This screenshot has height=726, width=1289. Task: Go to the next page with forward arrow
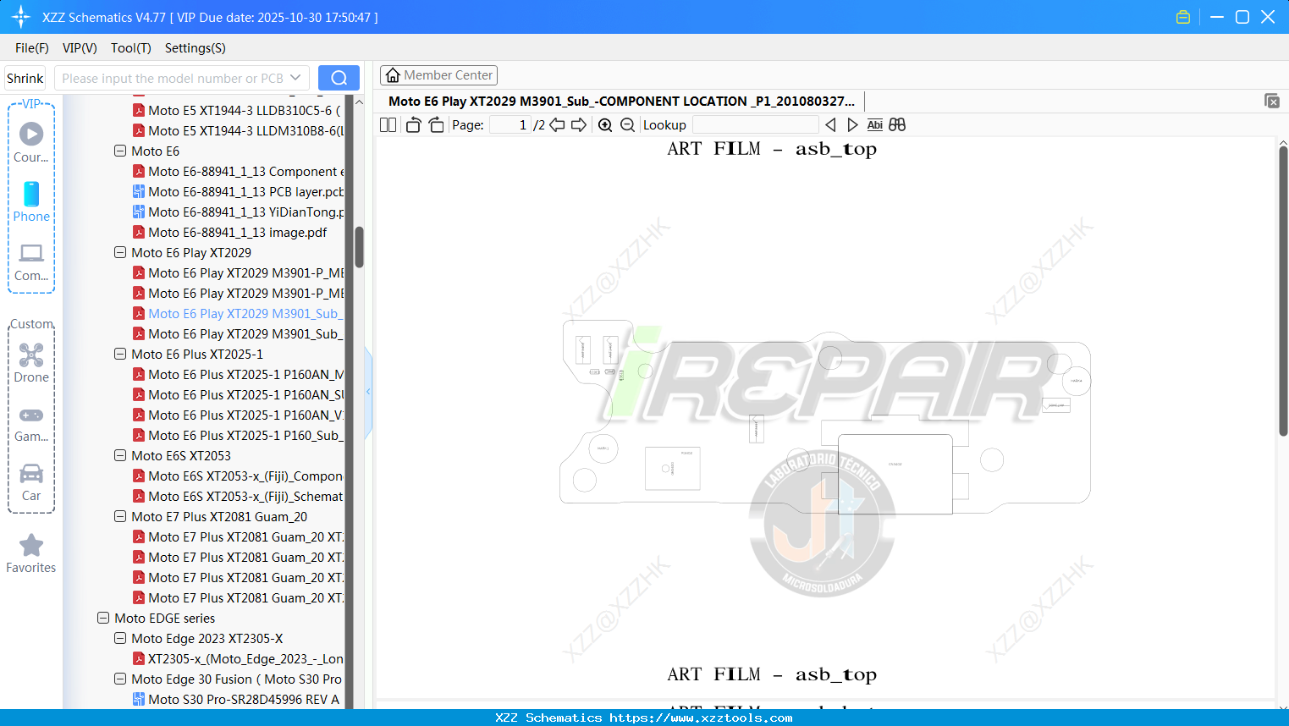click(580, 124)
